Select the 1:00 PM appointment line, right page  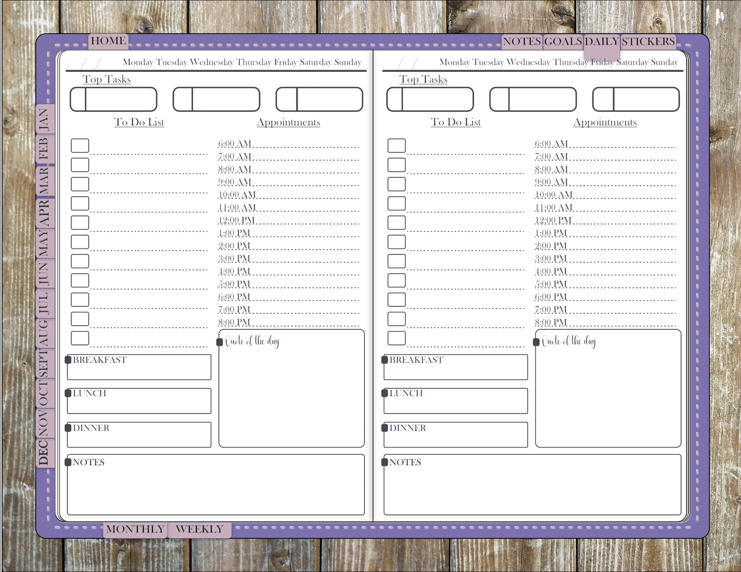[605, 233]
